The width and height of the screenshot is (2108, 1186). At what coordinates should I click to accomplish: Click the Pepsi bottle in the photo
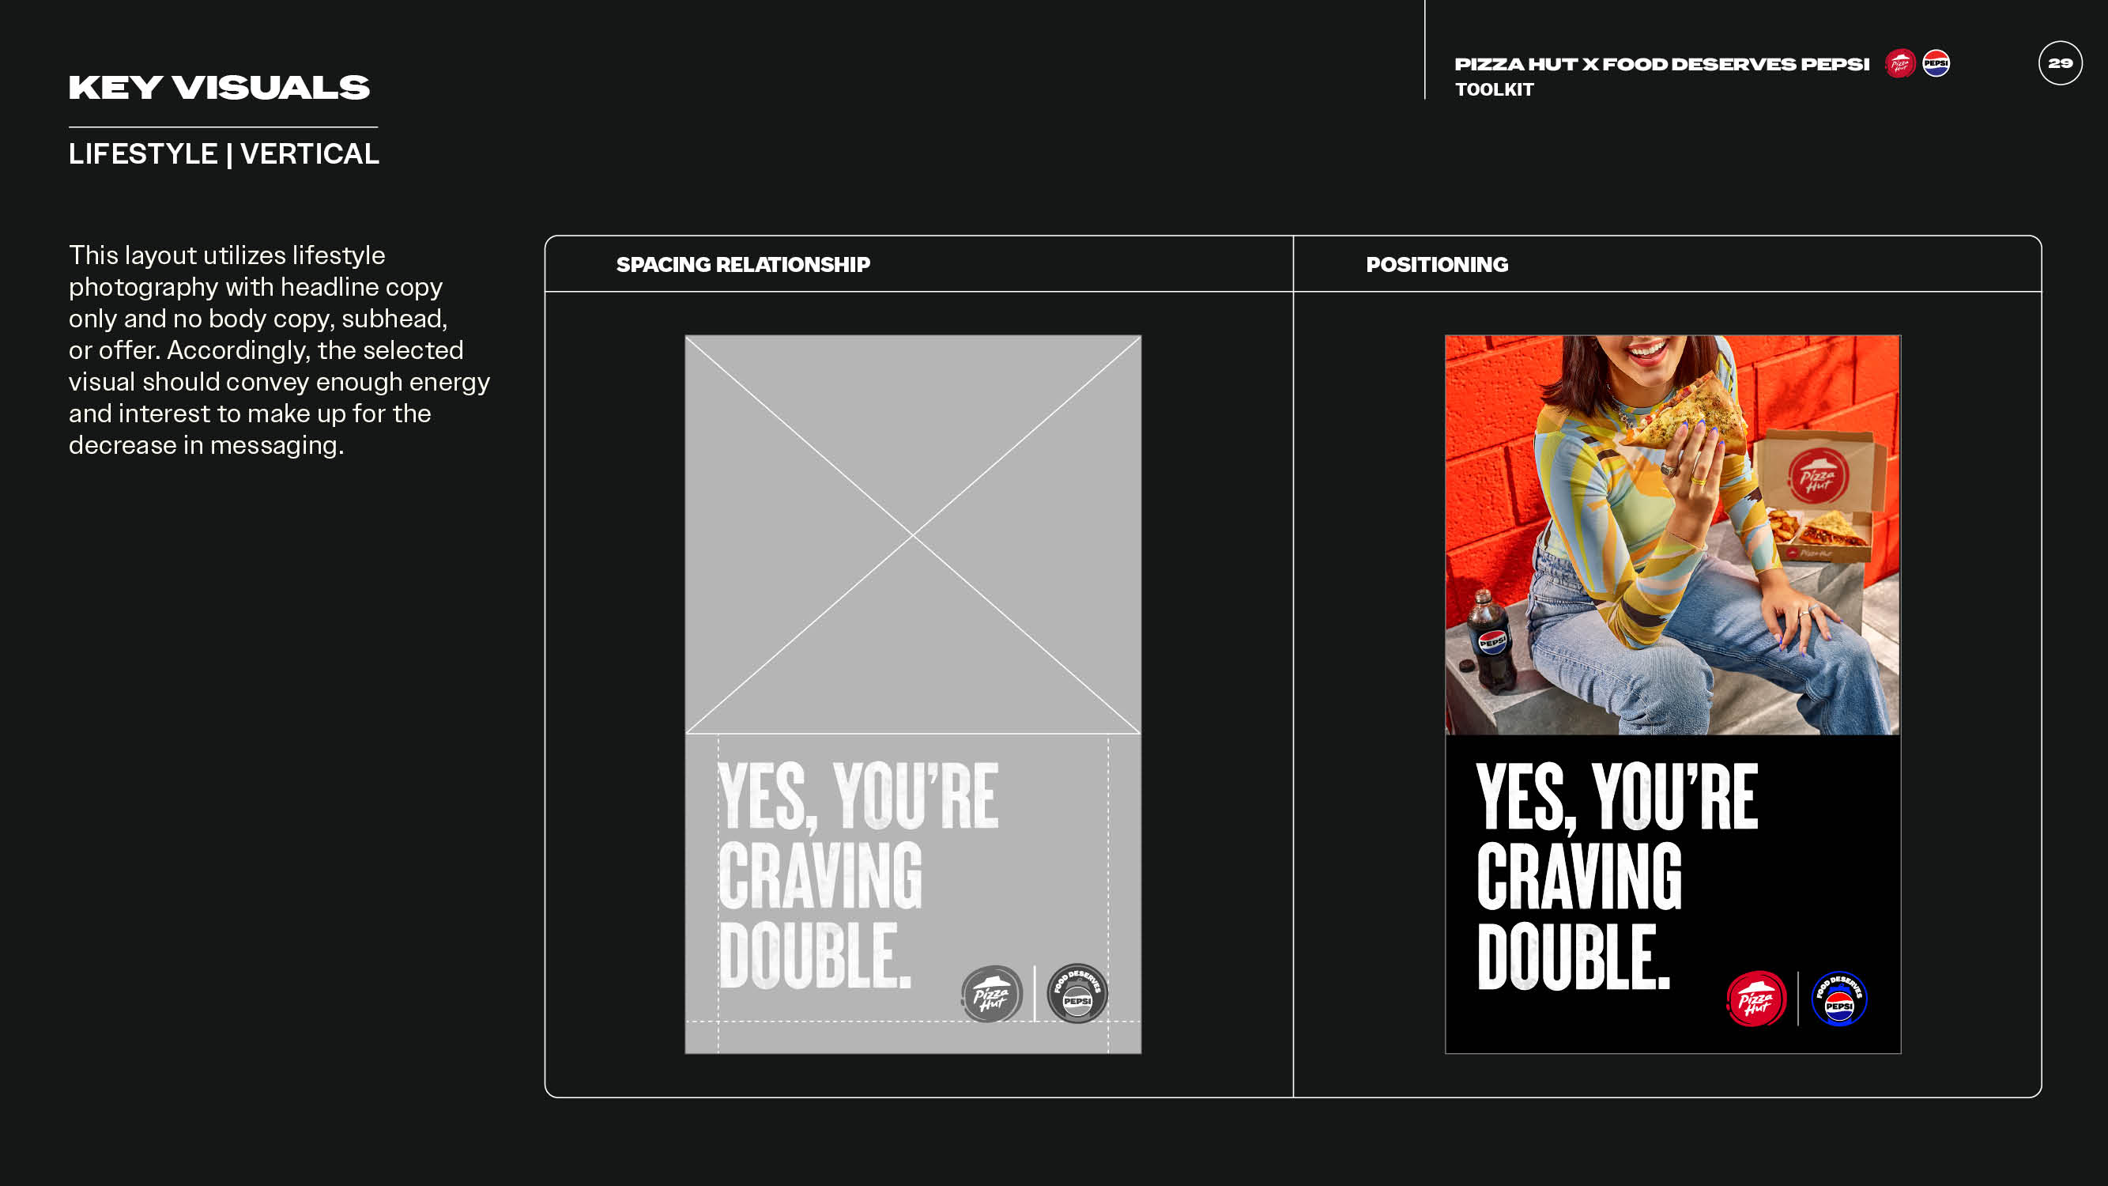[1491, 640]
